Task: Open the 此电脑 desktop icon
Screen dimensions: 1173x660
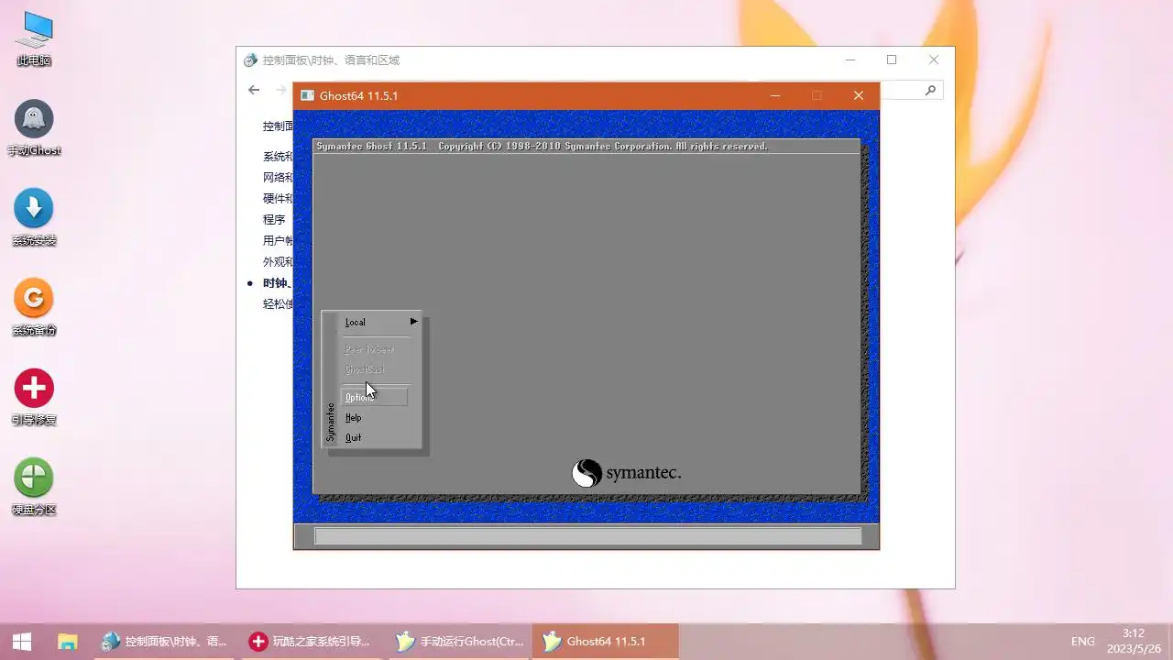Action: [34, 38]
